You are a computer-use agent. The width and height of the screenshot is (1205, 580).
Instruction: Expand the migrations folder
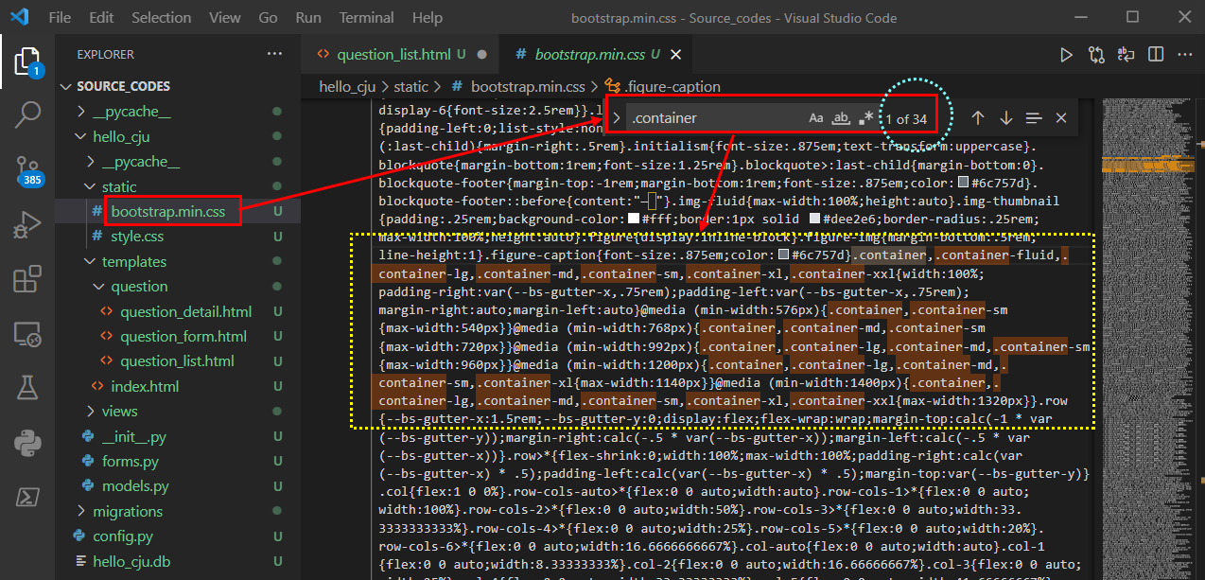81,511
